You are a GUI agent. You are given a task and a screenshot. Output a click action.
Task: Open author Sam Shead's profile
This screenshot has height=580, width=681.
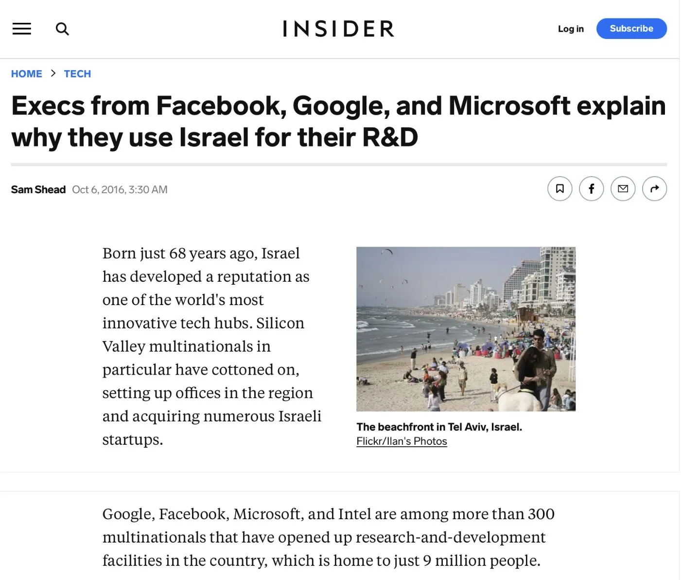coord(38,190)
